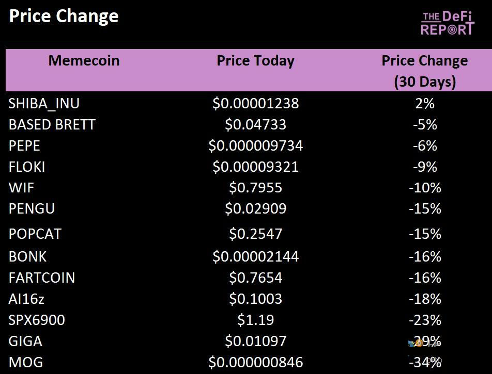Select the SHIBA_INU row name
The height and width of the screenshot is (374, 492).
coord(44,104)
